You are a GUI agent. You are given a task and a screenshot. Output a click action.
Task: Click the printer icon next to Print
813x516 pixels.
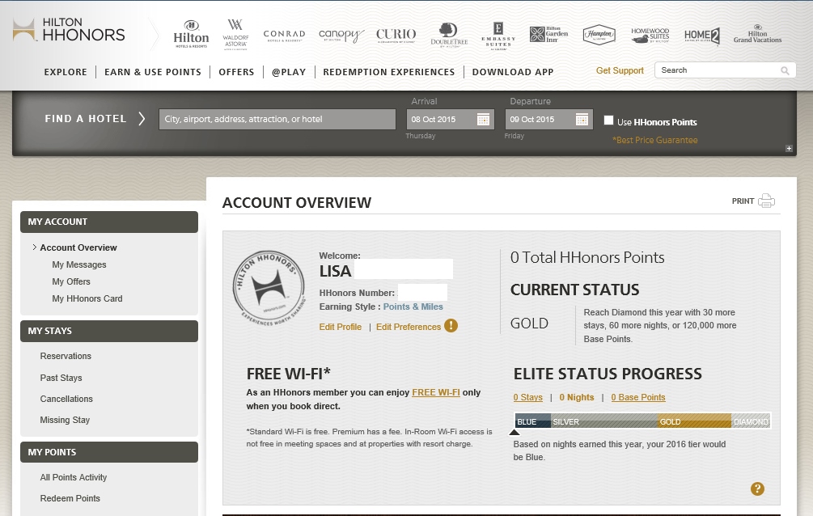click(766, 201)
